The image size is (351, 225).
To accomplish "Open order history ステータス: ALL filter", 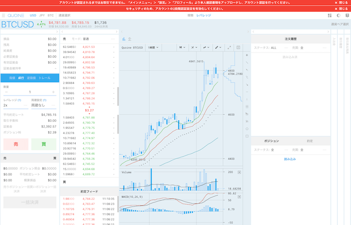I will tap(271, 48).
